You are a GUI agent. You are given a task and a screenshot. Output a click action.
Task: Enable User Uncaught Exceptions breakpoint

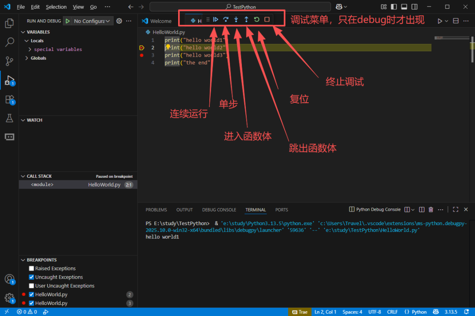click(x=32, y=286)
